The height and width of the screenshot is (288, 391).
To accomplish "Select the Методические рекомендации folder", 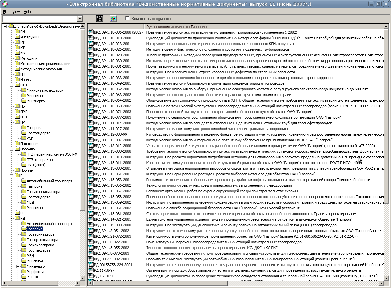I will [45, 64].
